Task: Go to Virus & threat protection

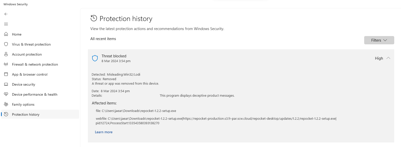Action: click(40, 44)
